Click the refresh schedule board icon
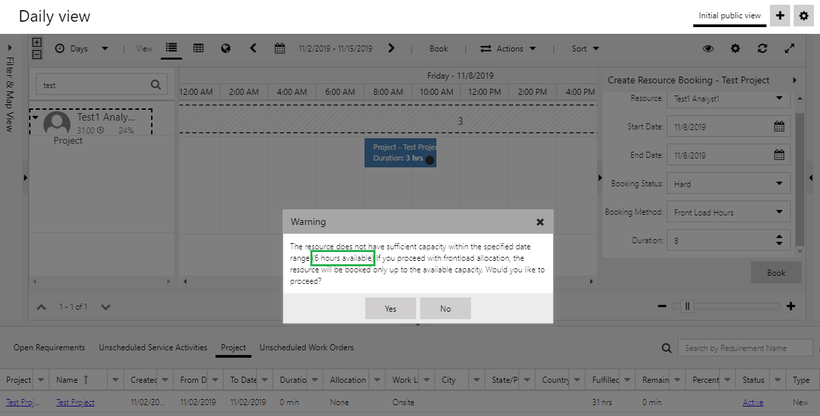820x416 pixels. tap(762, 48)
